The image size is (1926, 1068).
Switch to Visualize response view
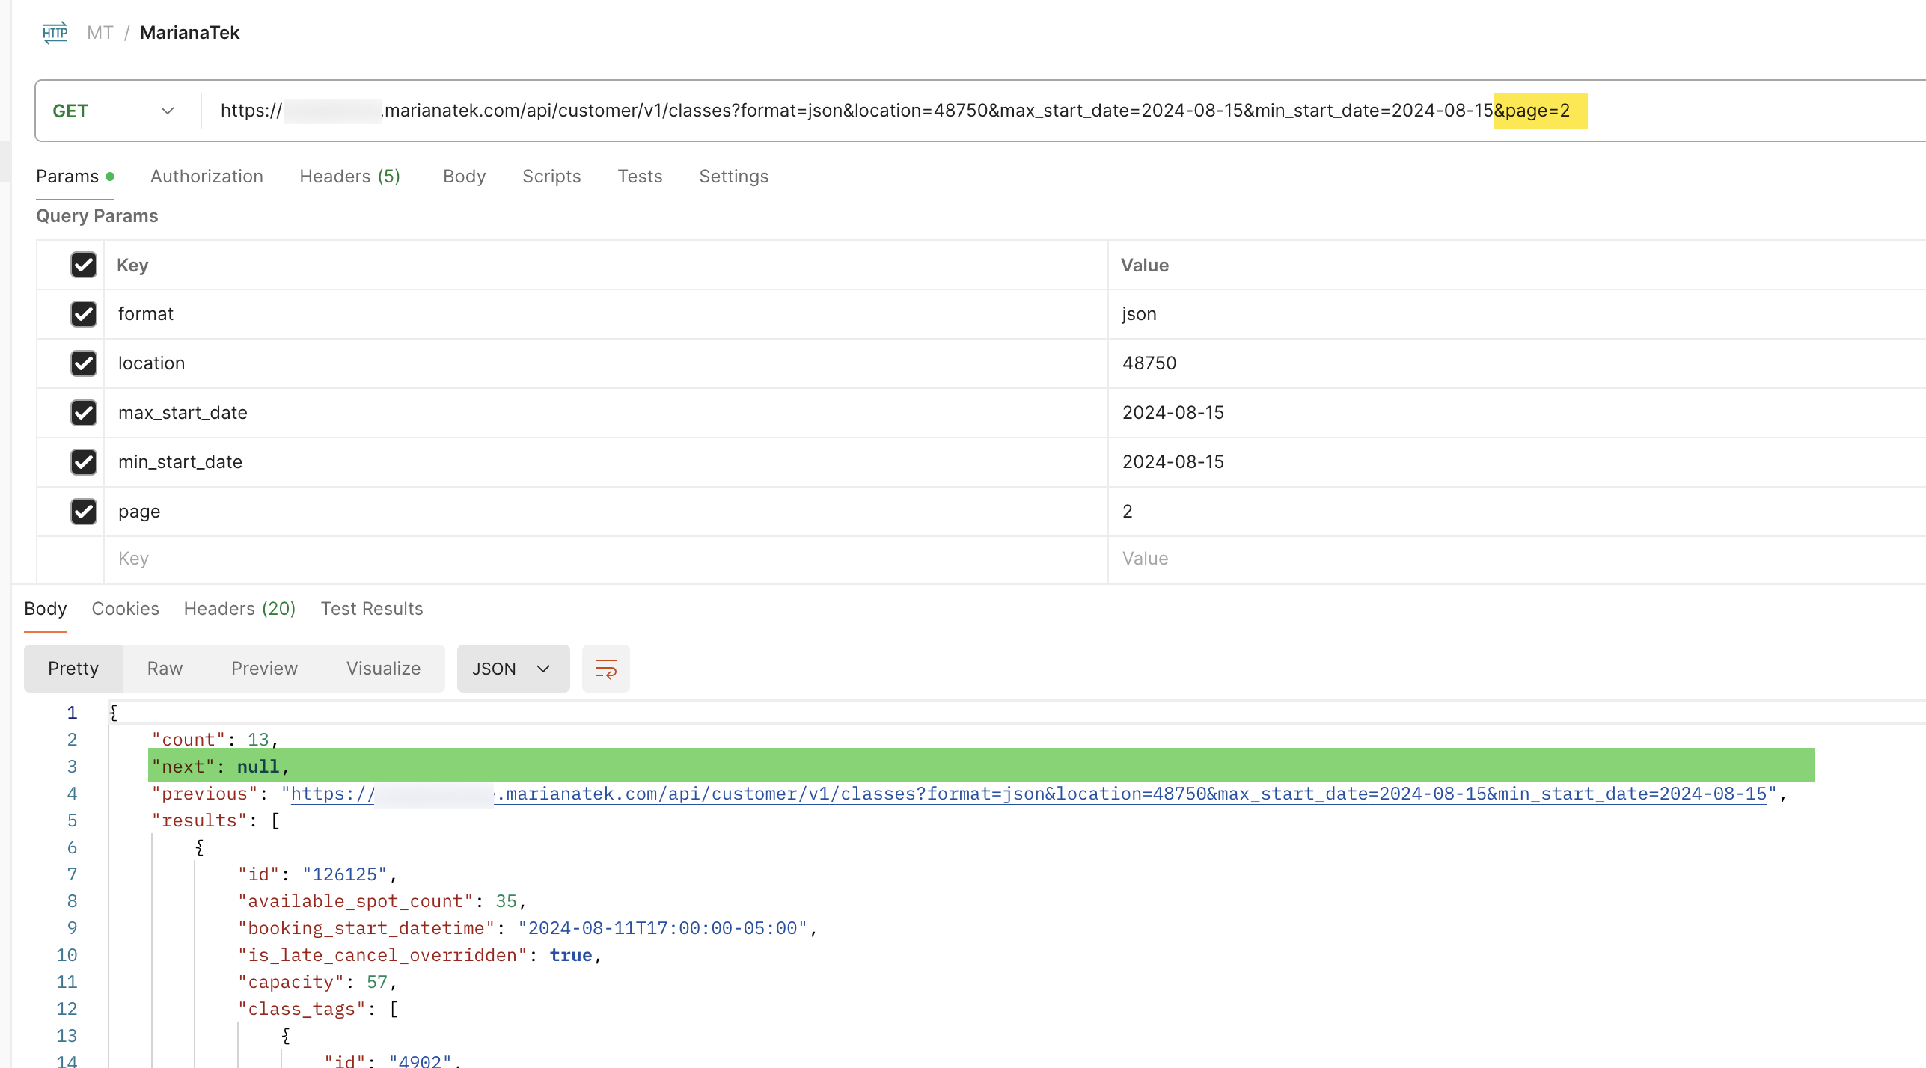click(x=383, y=669)
